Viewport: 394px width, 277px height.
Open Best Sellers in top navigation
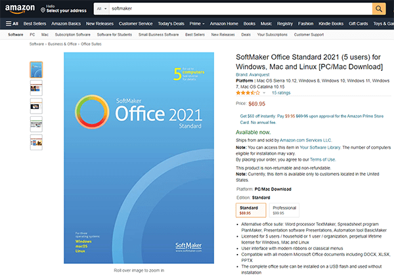pos(35,24)
